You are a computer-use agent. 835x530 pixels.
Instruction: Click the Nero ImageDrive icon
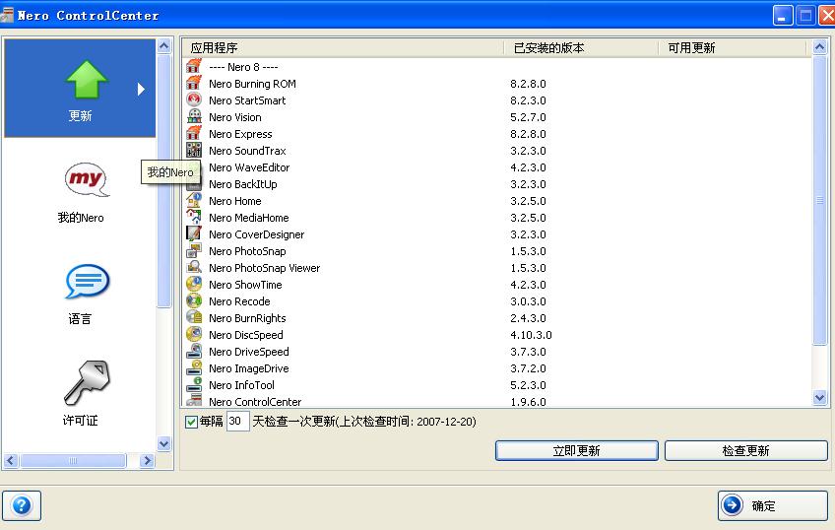194,368
